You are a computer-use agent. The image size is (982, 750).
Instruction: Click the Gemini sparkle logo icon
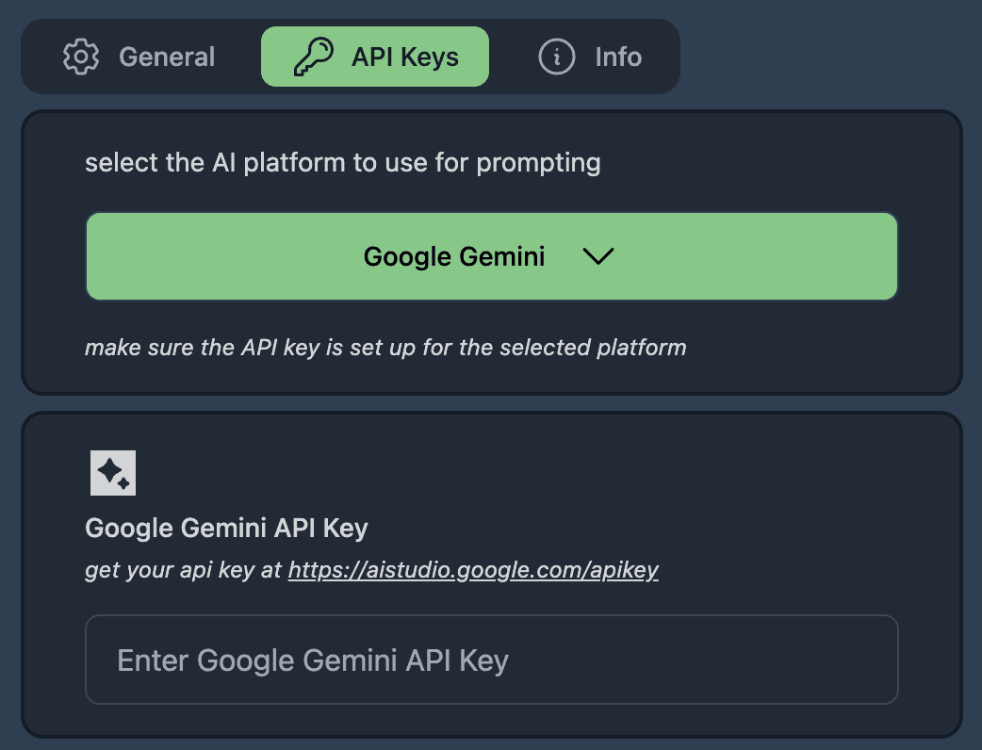pos(113,473)
